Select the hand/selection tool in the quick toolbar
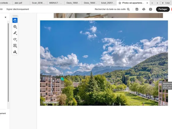This screenshot has height=129, width=172. tap(15, 20)
